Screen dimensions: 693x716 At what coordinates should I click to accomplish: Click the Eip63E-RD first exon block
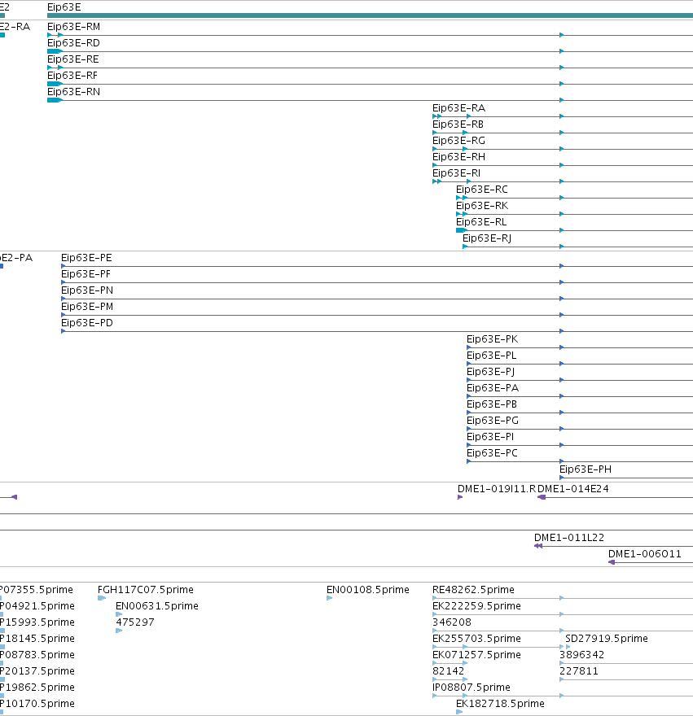click(54, 51)
